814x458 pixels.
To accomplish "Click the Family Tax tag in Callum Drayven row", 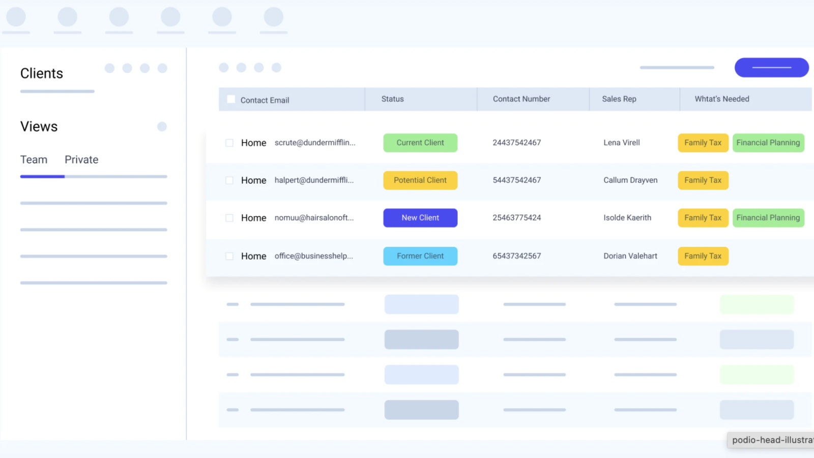I will pos(703,180).
